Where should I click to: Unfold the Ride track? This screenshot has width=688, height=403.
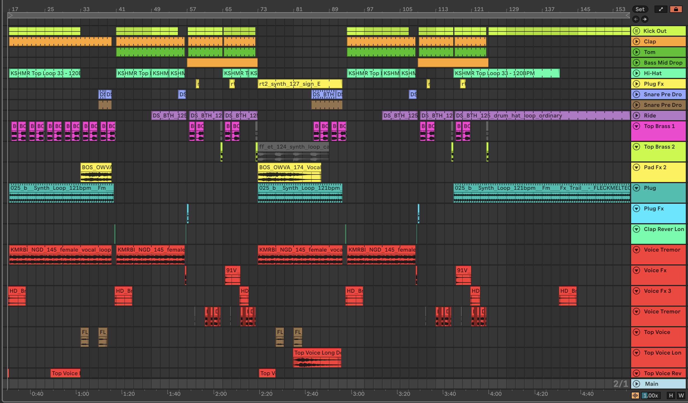(x=636, y=116)
